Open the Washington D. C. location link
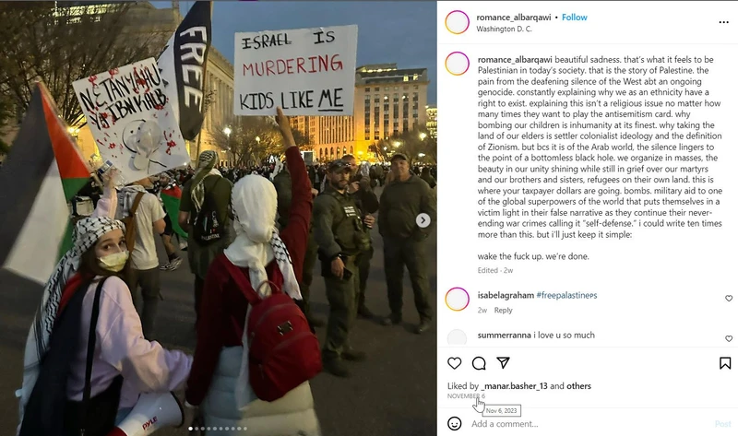 504,29
